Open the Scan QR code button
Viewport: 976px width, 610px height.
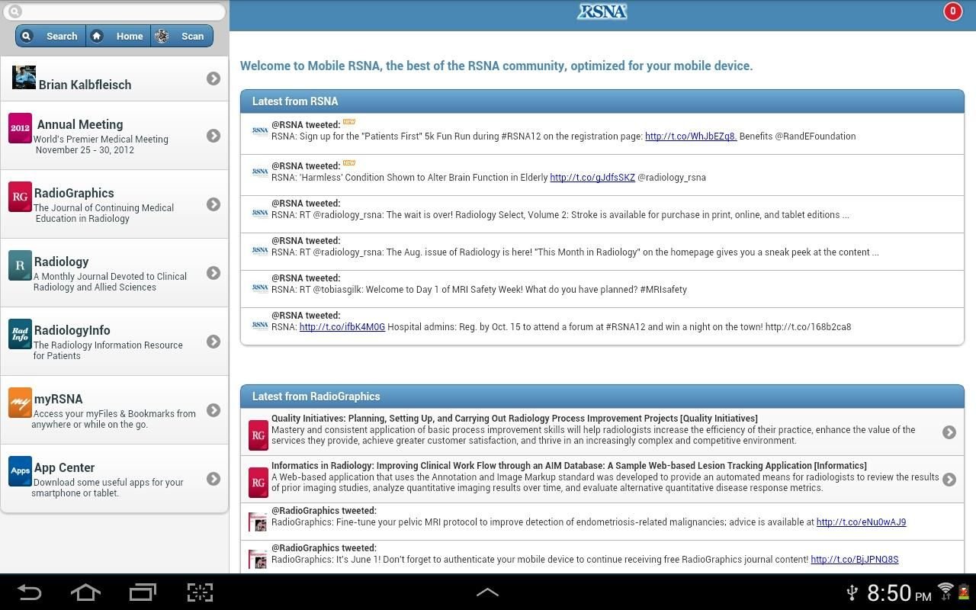(181, 36)
